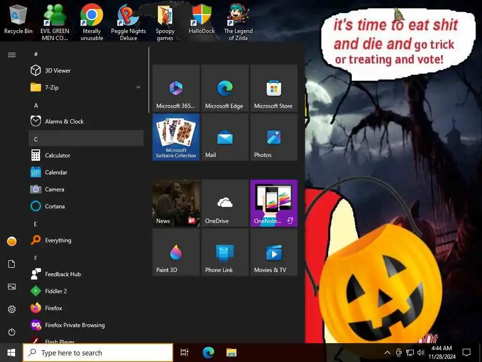Open the user account avatar
The width and height of the screenshot is (482, 362).
point(12,241)
